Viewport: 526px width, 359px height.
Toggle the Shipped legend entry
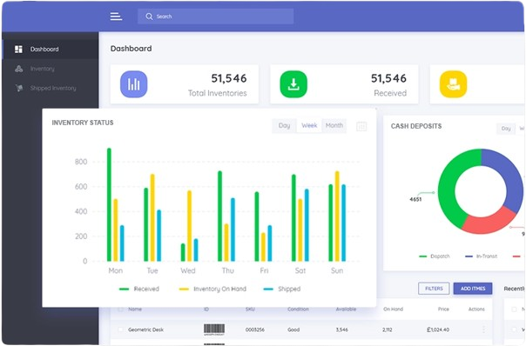pos(282,289)
